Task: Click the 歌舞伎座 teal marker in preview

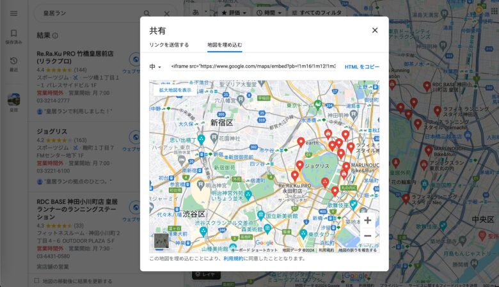Action: pos(353,205)
